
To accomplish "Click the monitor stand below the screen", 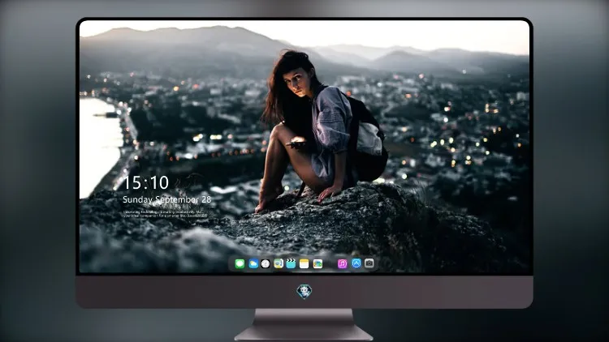I will [x=304, y=325].
